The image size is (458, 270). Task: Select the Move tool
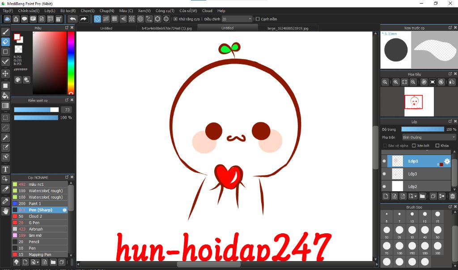point(5,73)
